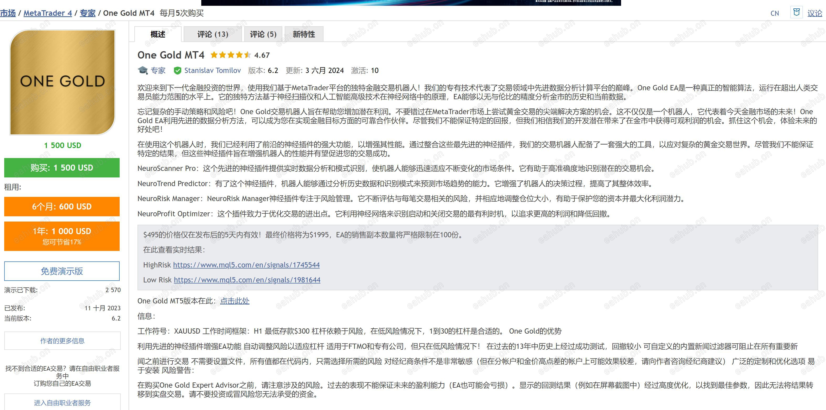Click the 已发布: label
826x410 pixels.
pos(15,308)
